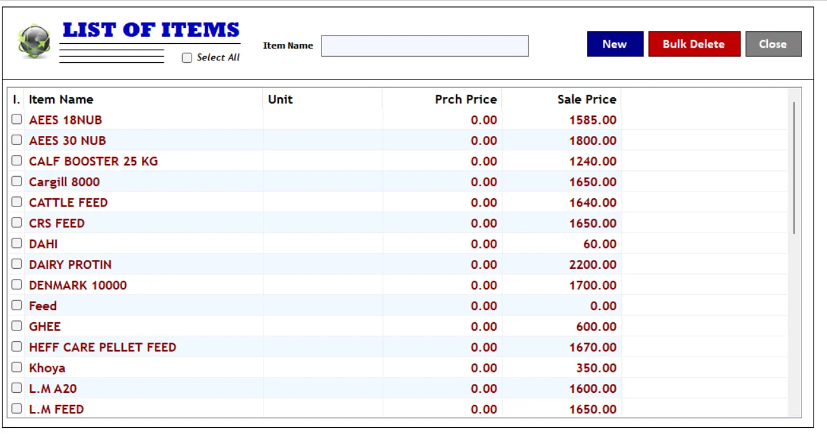This screenshot has height=443, width=827.
Task: Tick the DENMARK 10000 checkbox
Action: (x=17, y=285)
